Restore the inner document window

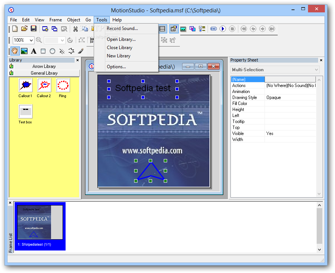click(x=200, y=66)
